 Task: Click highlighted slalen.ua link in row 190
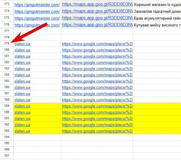click(x=22, y=112)
